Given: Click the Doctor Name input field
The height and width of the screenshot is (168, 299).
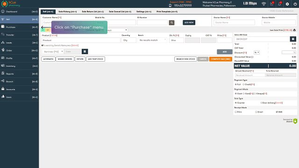Looking at the screenshot, I should [234, 22].
